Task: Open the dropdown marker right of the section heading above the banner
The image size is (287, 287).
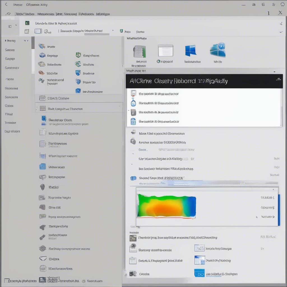Action: pos(274,72)
